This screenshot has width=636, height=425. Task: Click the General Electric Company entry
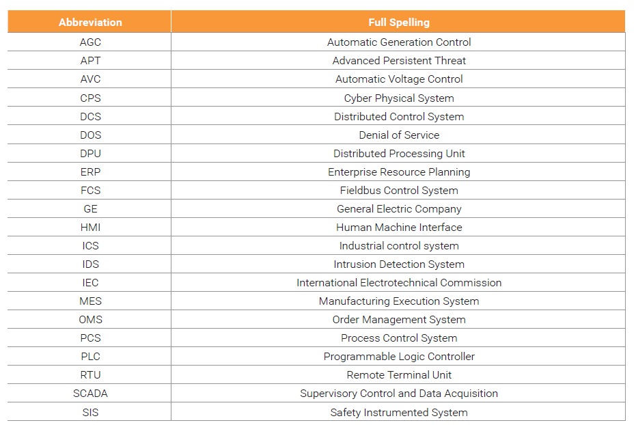pos(399,209)
